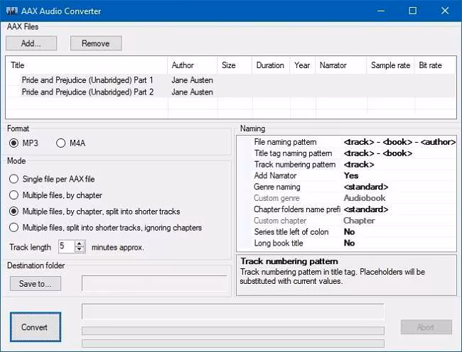Open the Save to... folder dialog
The width and height of the screenshot is (462, 352).
(36, 283)
